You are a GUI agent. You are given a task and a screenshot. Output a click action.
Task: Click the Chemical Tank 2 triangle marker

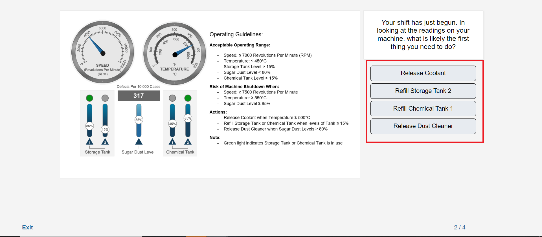click(188, 142)
